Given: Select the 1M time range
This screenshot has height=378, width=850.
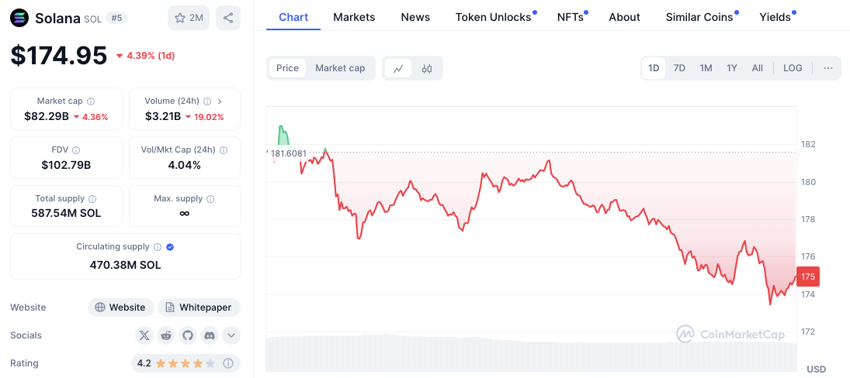Looking at the screenshot, I should 706,68.
